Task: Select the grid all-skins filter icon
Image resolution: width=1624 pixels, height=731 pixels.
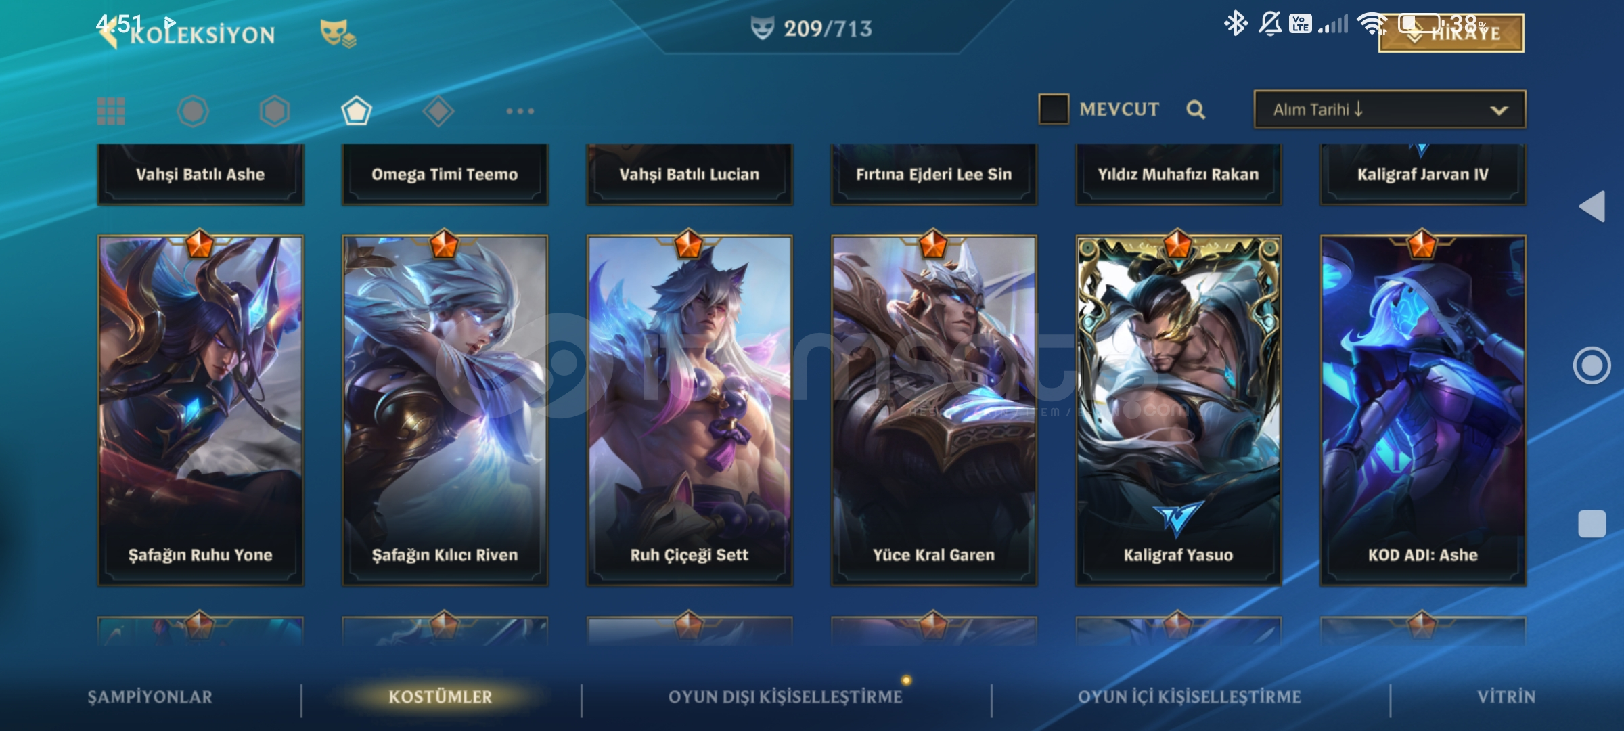Action: (111, 111)
